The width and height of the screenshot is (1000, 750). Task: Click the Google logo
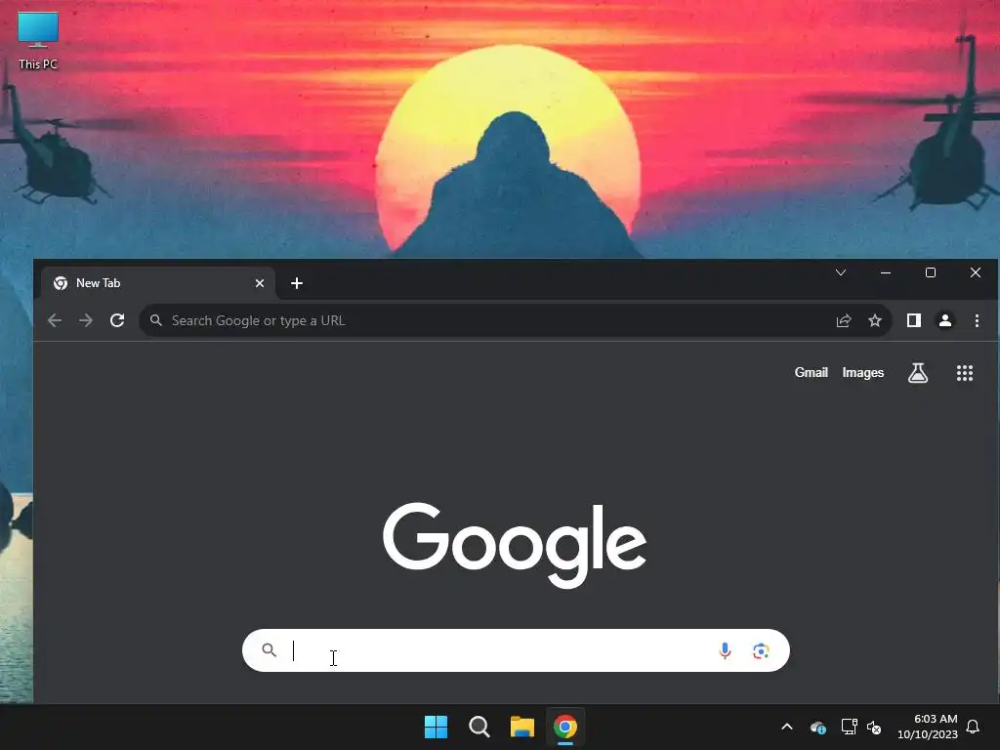(514, 544)
